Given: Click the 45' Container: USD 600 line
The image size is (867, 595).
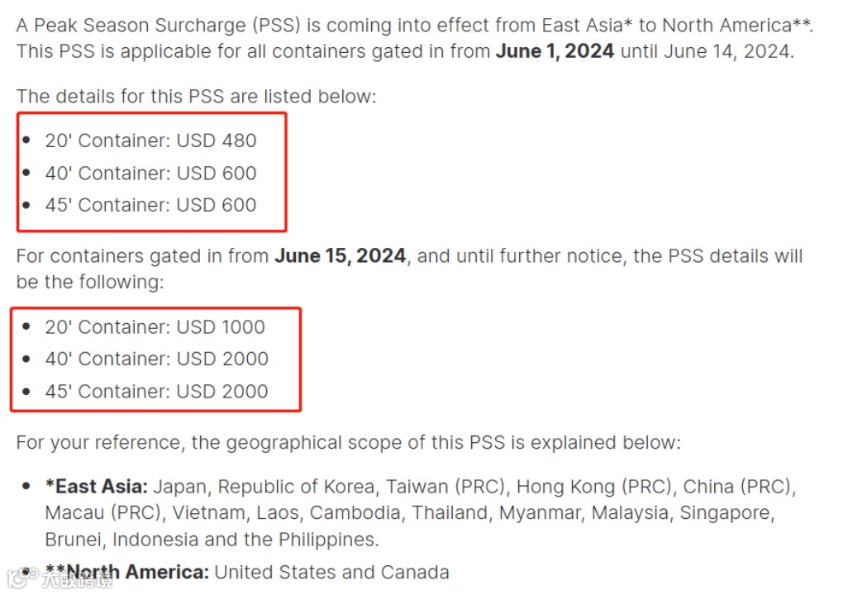Looking at the screenshot, I should pos(150,205).
